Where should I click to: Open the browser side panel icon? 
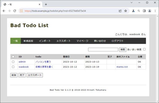[x=144, y=11]
